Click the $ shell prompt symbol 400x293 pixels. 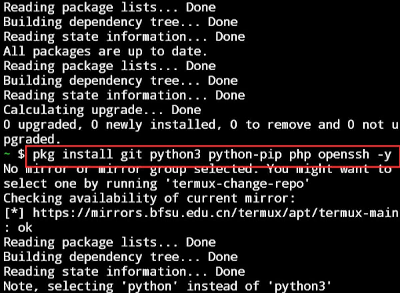tap(21, 155)
